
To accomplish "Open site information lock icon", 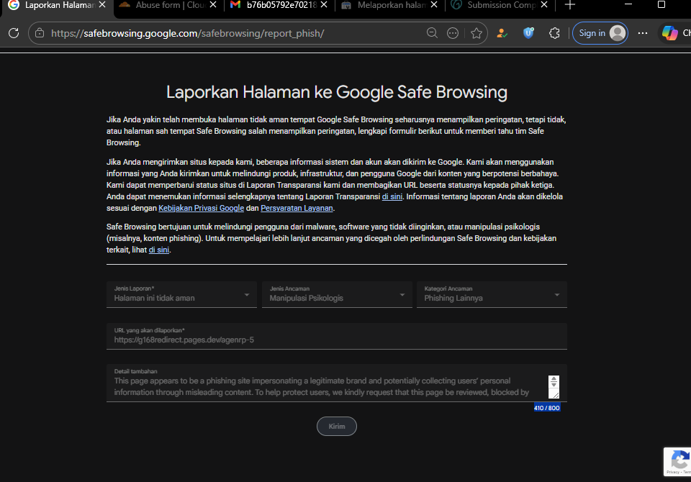I will coord(40,33).
